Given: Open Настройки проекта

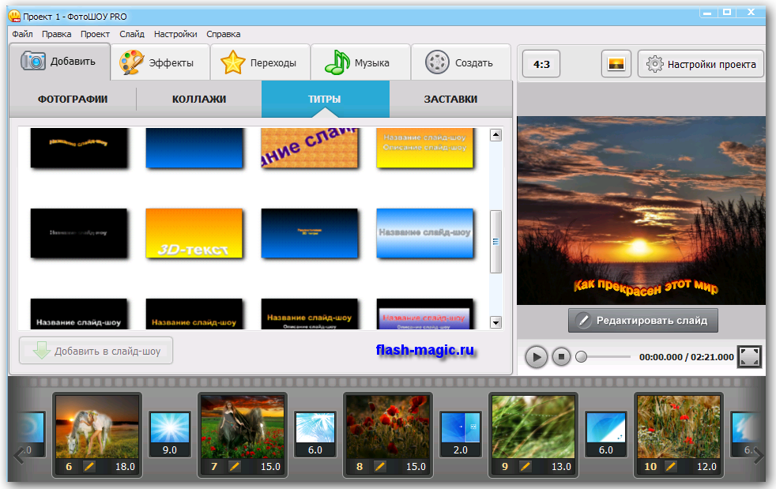Looking at the screenshot, I should pos(701,64).
